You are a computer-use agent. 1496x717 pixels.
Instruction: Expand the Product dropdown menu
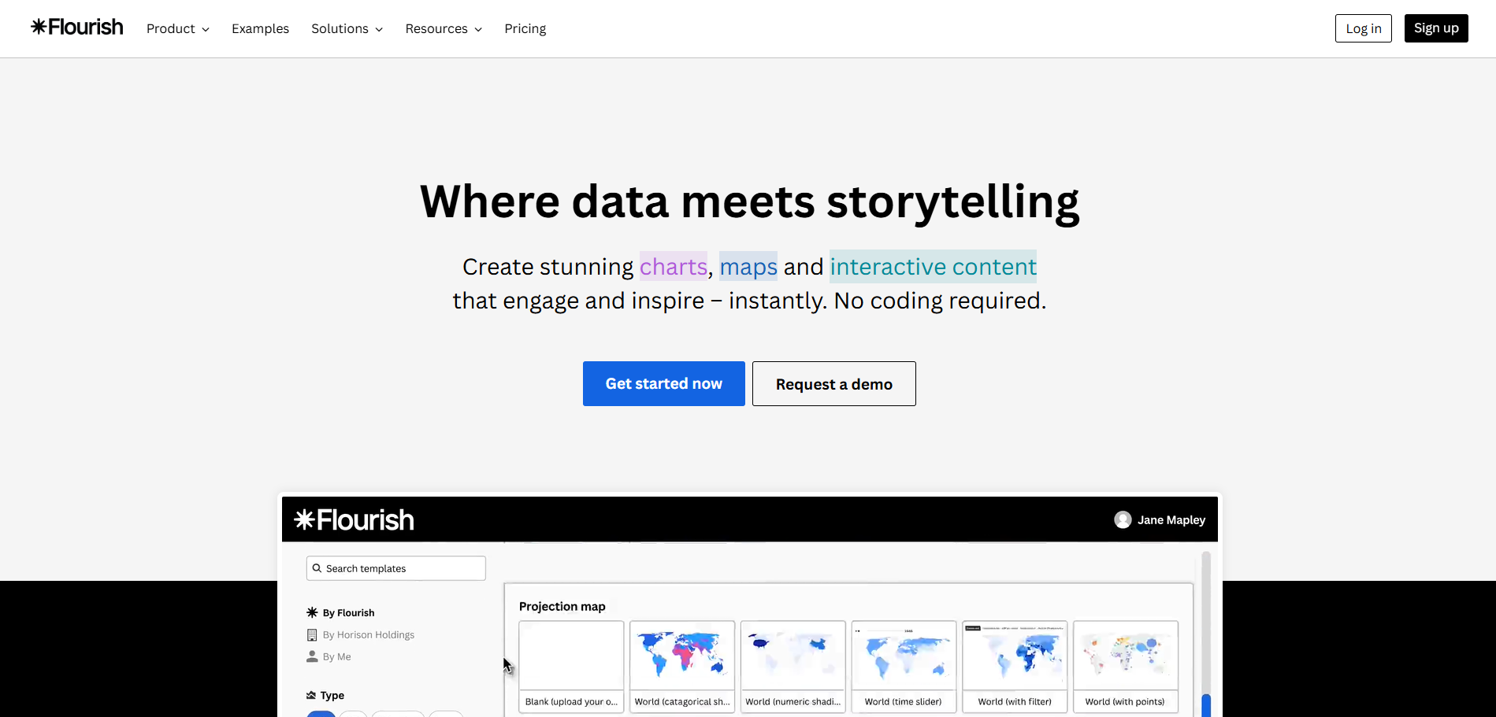(178, 28)
